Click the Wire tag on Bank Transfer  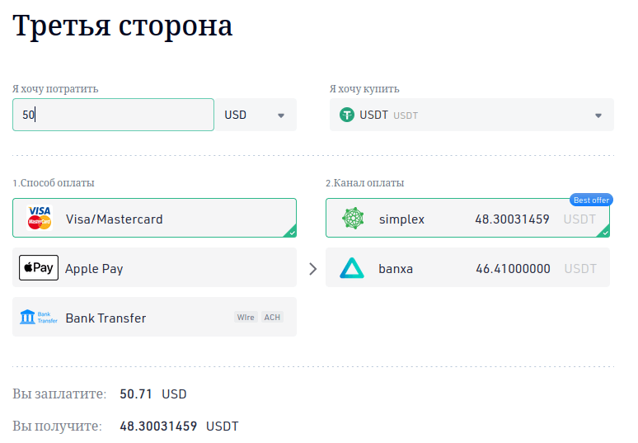(246, 318)
